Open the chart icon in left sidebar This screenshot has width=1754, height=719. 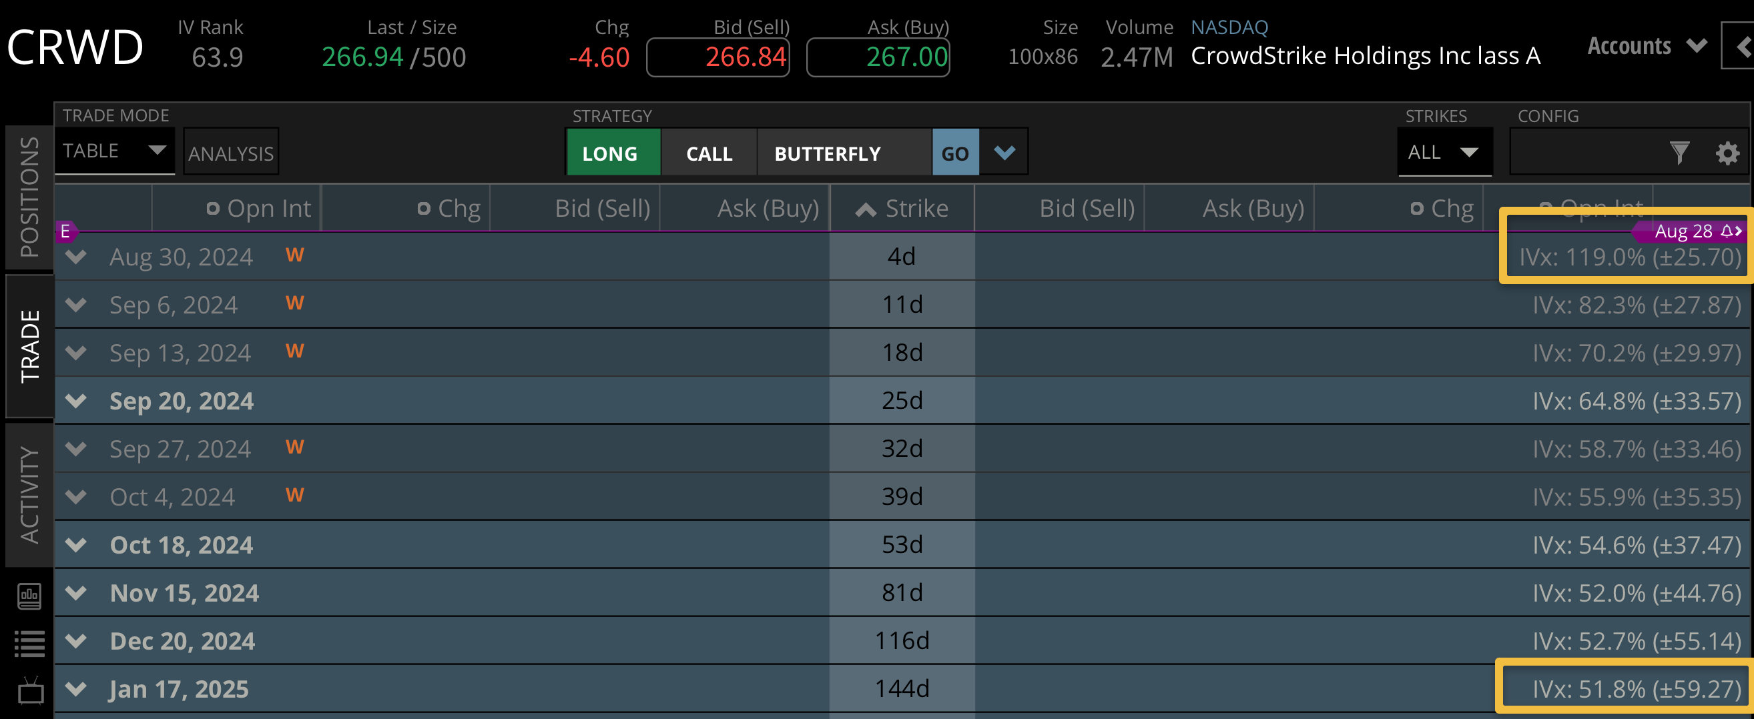point(29,596)
